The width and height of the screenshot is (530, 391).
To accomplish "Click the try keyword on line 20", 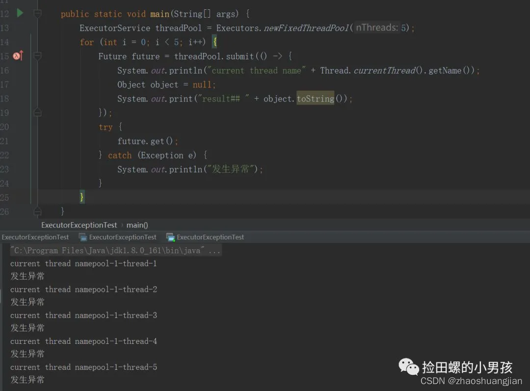I will (x=106, y=127).
